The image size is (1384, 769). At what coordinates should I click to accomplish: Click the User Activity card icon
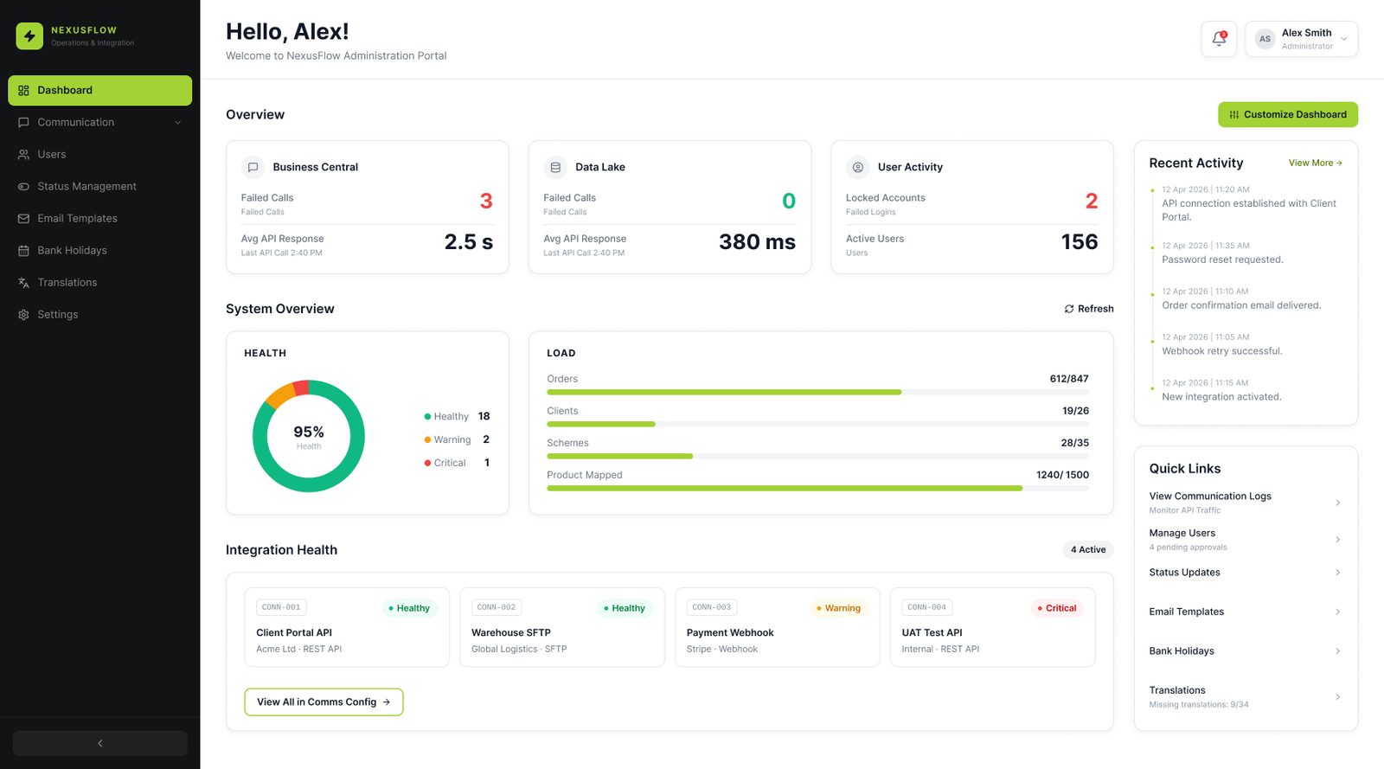857,167
